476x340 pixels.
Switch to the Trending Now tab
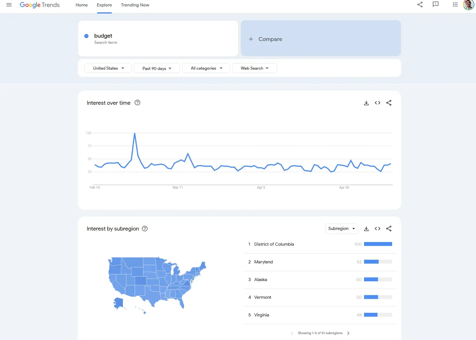click(x=135, y=5)
